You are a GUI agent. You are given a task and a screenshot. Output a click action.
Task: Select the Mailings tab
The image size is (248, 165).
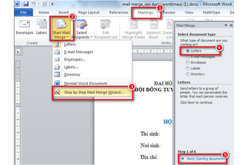click(x=145, y=13)
